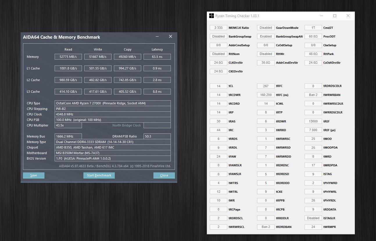Click Ryzen Timing Checker title bar icon
The width and height of the screenshot is (376, 241).
click(212, 16)
